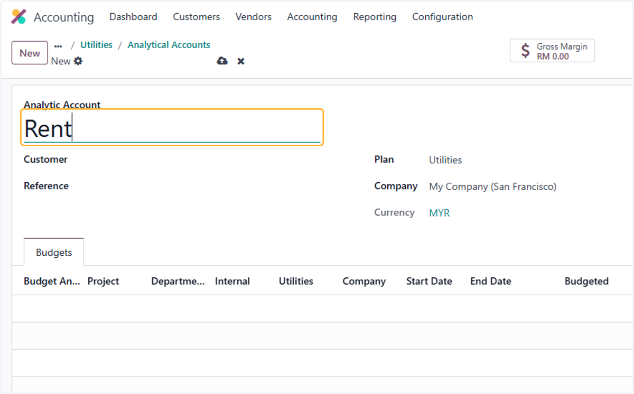Open the Accounting menu item
The width and height of the screenshot is (634, 394).
pyautogui.click(x=312, y=17)
